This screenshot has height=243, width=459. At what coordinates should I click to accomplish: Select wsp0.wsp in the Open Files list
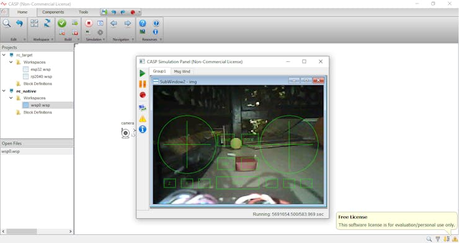(x=11, y=151)
